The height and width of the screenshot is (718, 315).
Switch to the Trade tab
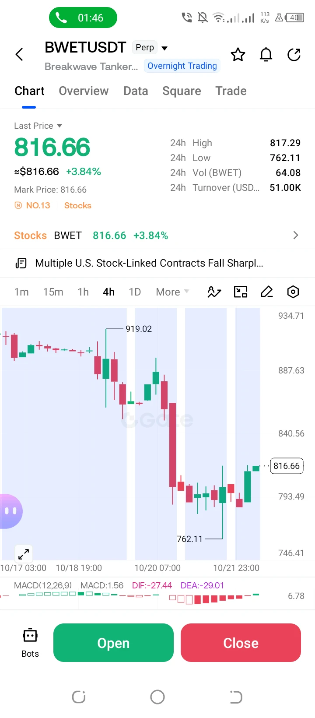point(231,91)
